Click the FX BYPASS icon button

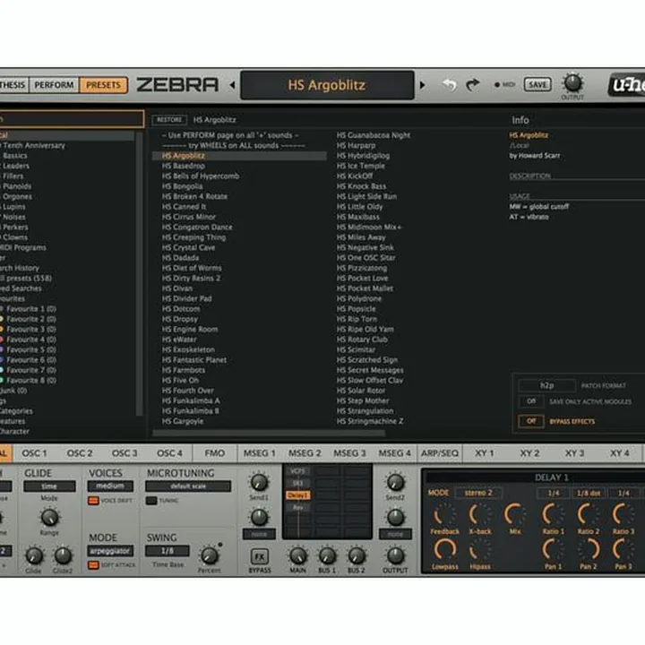pos(260,557)
